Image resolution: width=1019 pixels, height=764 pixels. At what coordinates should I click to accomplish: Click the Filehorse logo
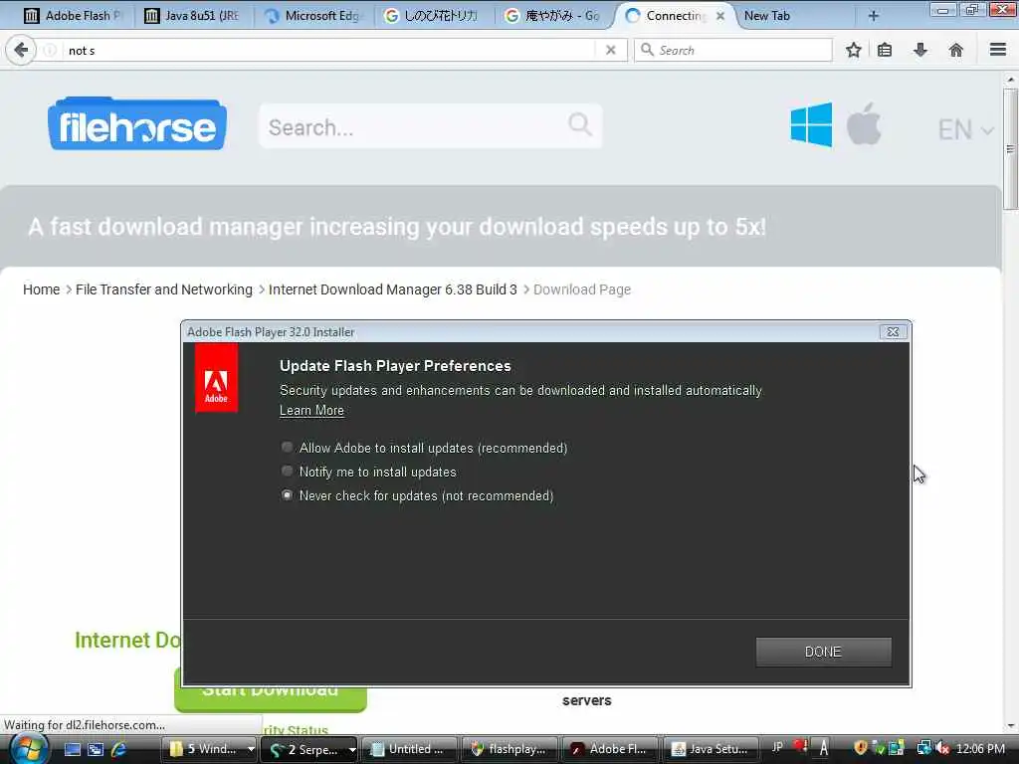137,124
